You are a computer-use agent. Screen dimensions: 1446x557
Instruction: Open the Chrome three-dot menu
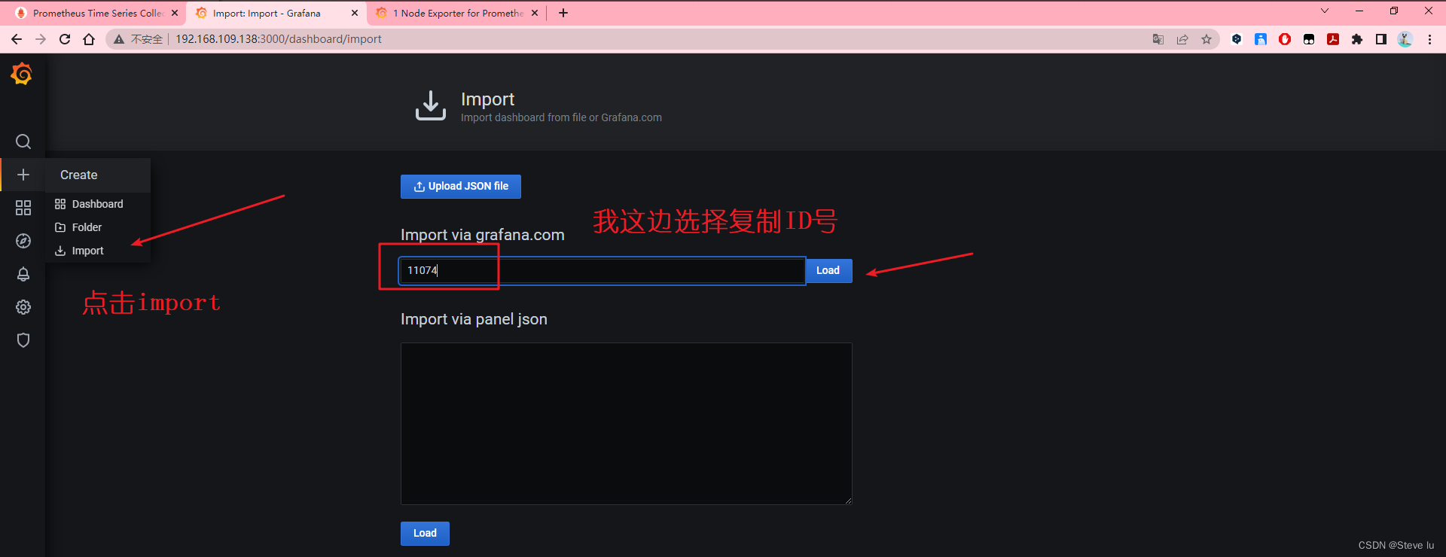point(1429,39)
